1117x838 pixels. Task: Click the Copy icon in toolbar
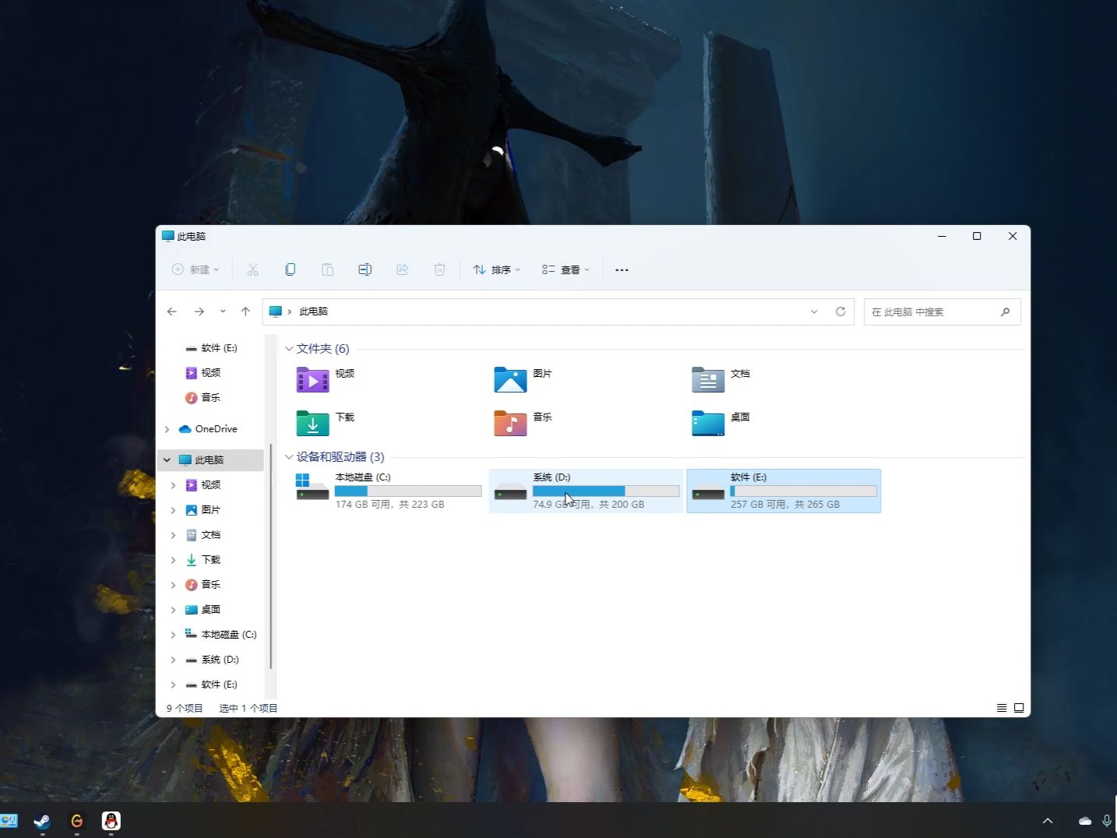click(290, 269)
